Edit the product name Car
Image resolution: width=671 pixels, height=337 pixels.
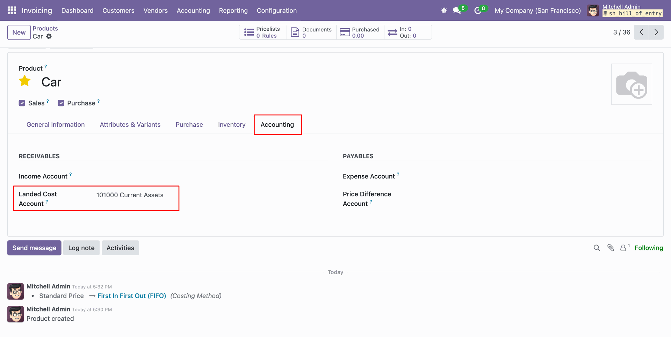pos(51,82)
